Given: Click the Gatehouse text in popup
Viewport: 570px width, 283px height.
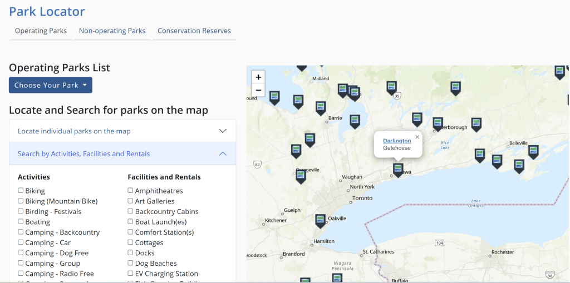Looking at the screenshot, I should point(396,148).
